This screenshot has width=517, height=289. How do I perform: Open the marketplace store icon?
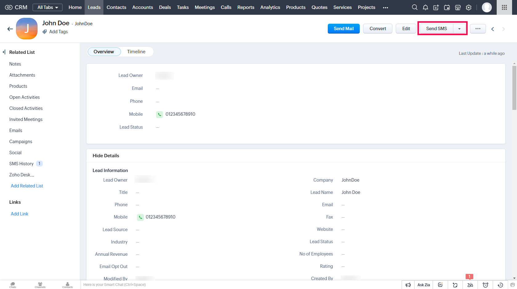(x=458, y=7)
